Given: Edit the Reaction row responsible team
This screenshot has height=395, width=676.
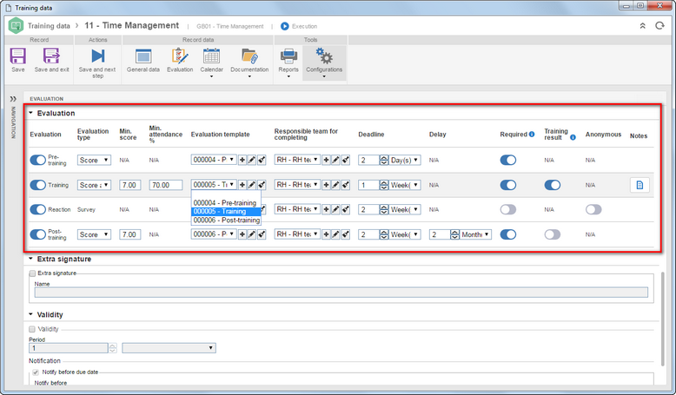Looking at the screenshot, I should 336,210.
